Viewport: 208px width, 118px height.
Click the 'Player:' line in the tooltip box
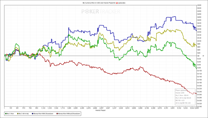pos(182,90)
